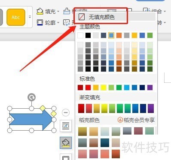The width and height of the screenshot is (171, 160).
Task: Open the Fill dropdown arrow
Action: click(58, 11)
